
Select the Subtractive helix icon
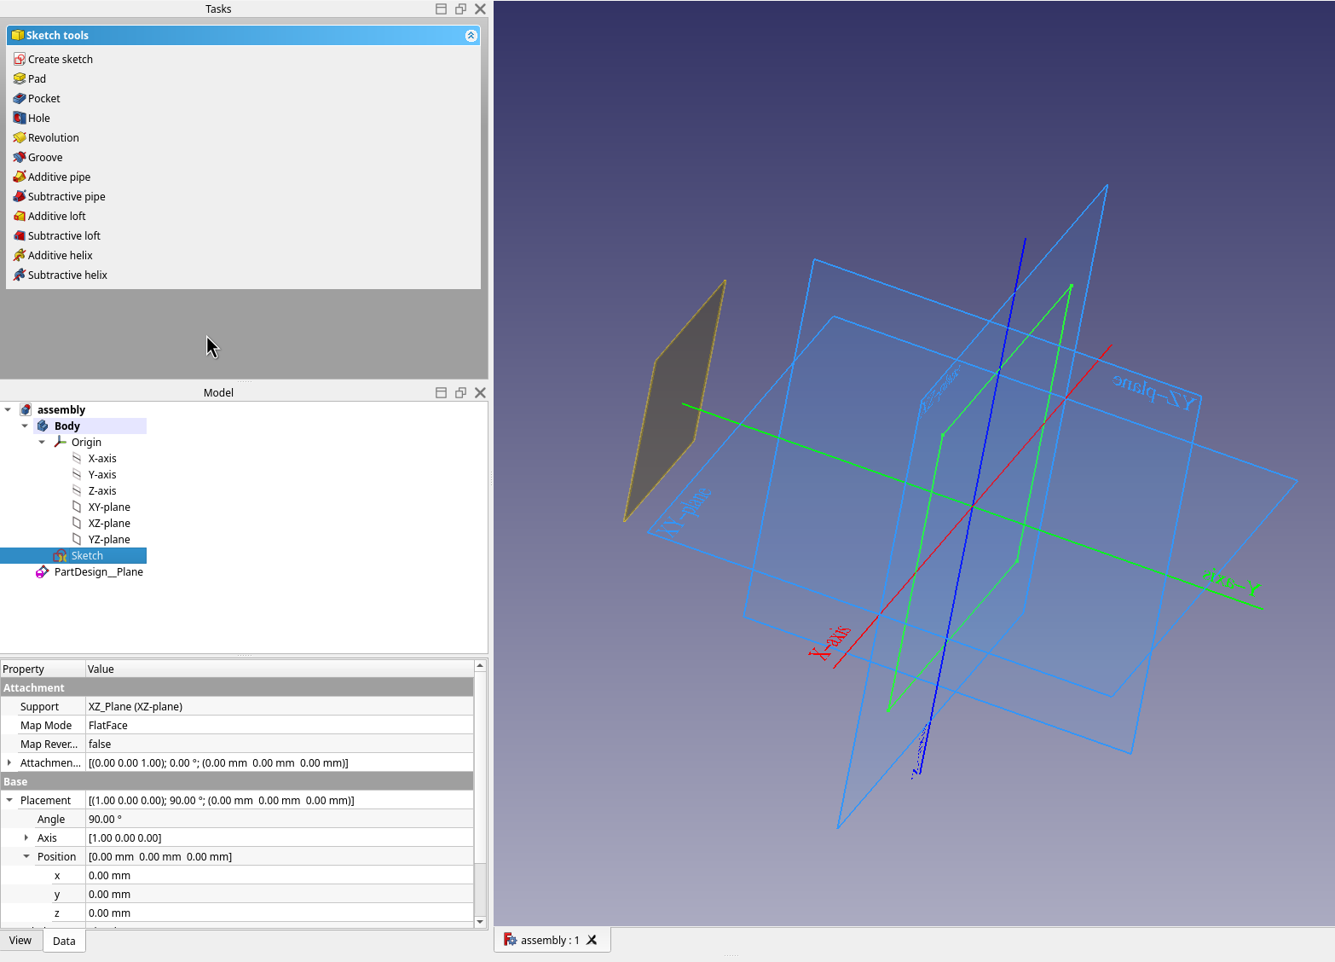click(20, 275)
